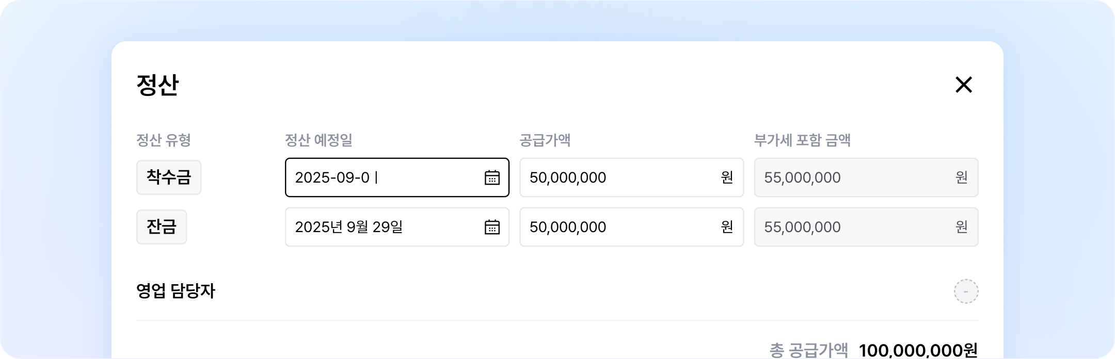Click the 총 공급가액 summary label
The image size is (1115, 359).
coord(808,350)
